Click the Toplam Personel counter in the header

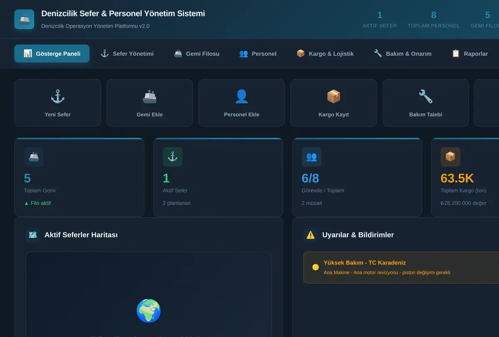(x=434, y=20)
